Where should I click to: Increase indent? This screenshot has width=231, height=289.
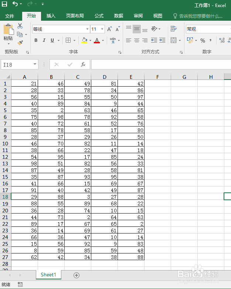162,40
